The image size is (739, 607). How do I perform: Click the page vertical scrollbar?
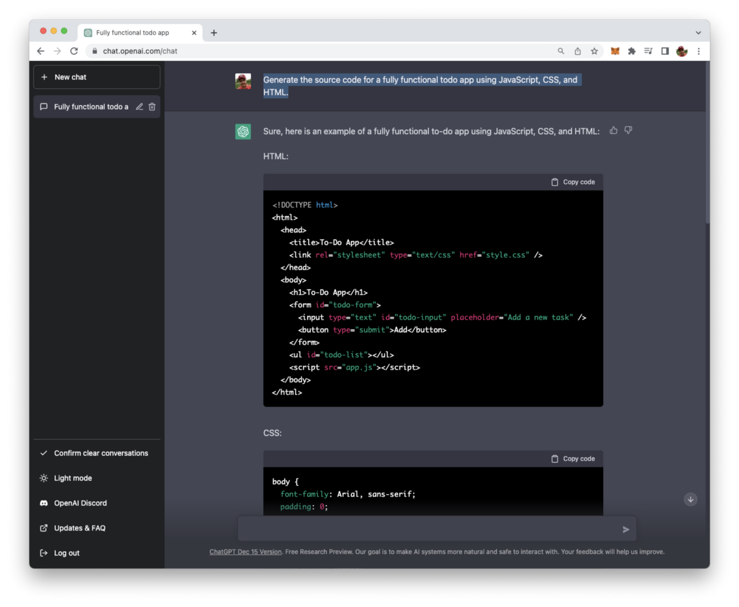click(707, 143)
